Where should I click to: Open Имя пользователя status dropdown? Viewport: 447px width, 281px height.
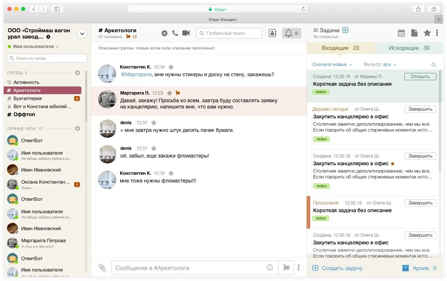pyautogui.click(x=33, y=47)
